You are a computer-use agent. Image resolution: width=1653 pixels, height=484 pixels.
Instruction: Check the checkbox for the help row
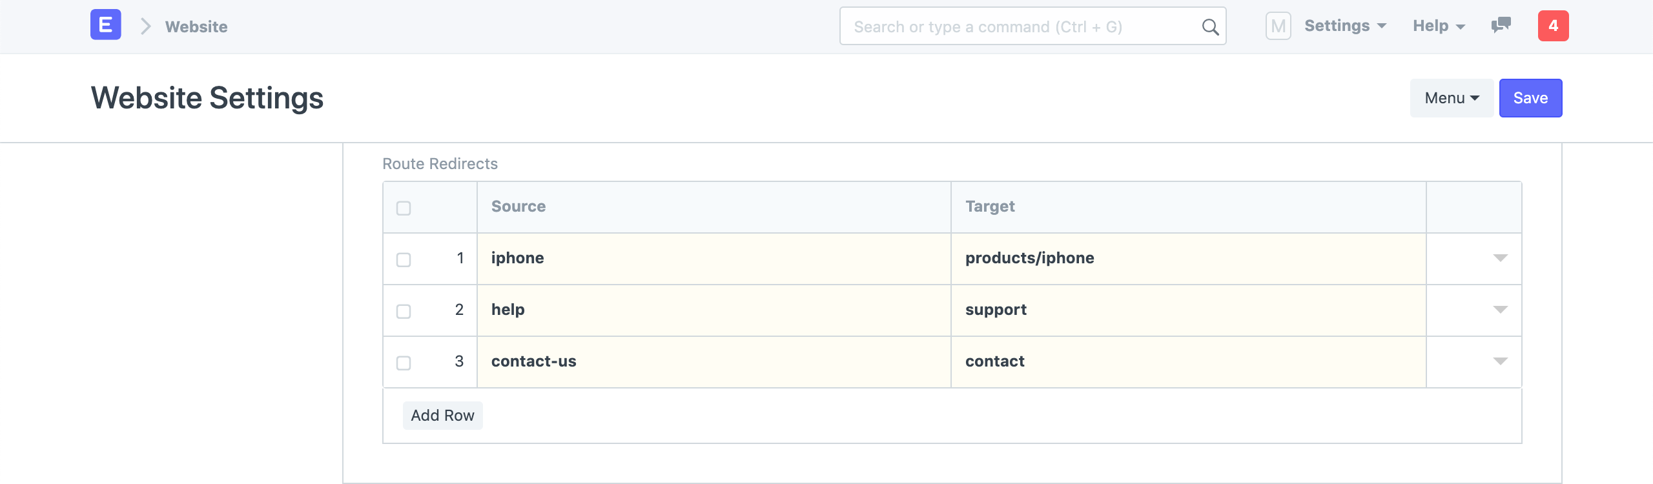click(404, 311)
